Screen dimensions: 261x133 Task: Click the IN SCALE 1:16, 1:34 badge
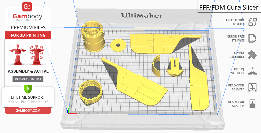(x=28, y=79)
